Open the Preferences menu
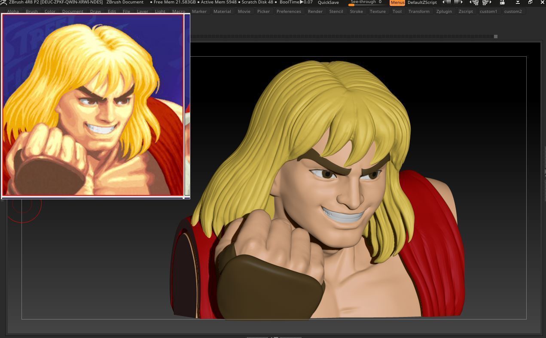 289,11
